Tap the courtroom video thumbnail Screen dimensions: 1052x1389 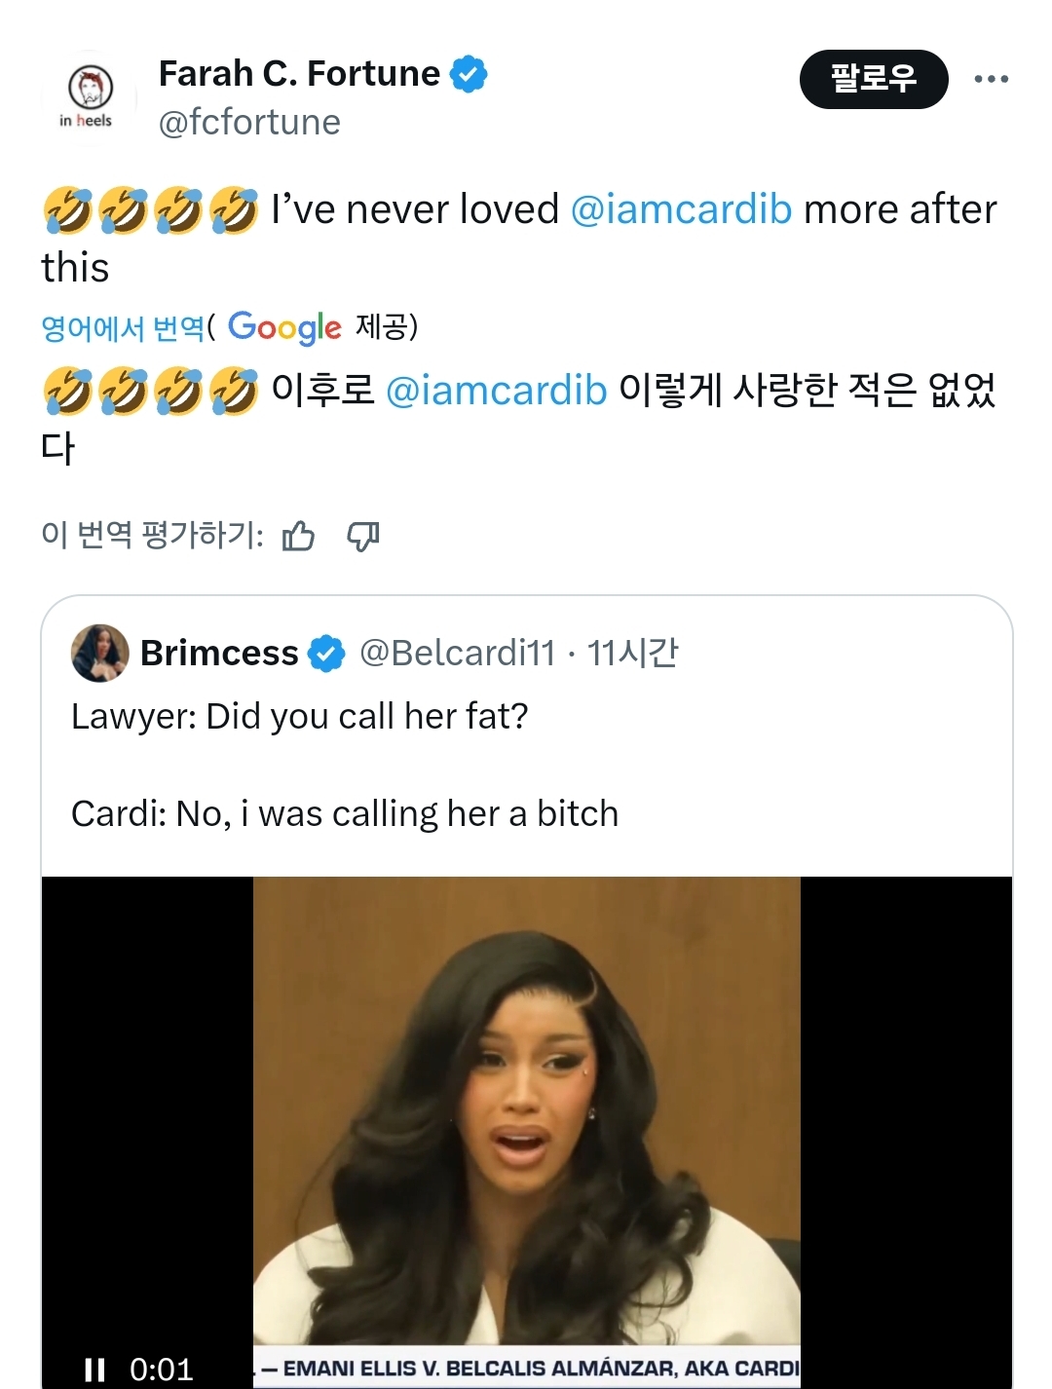pos(526,1110)
